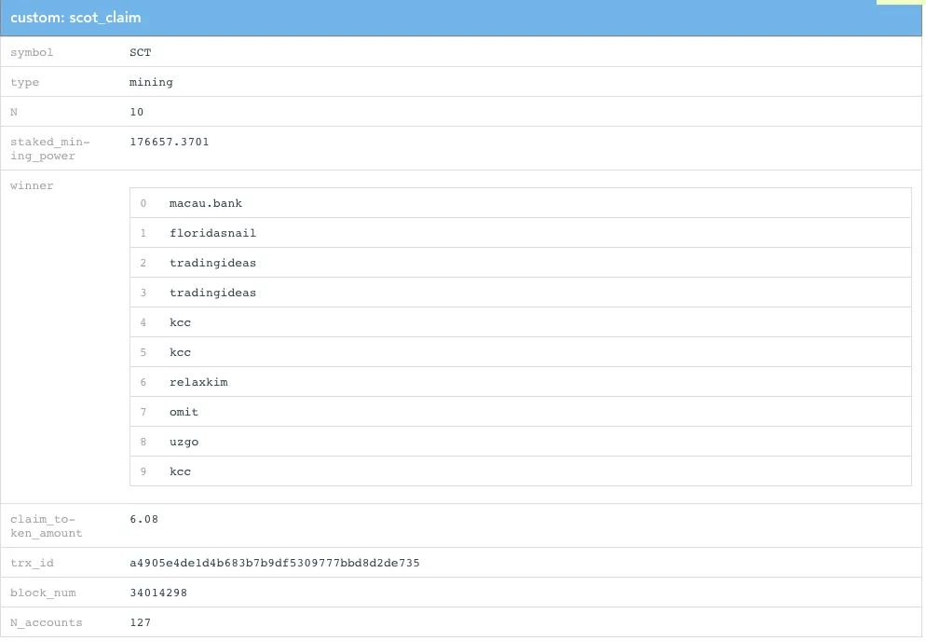926x641 pixels.
Task: Click kcc at winner index 4
Action: coord(180,321)
